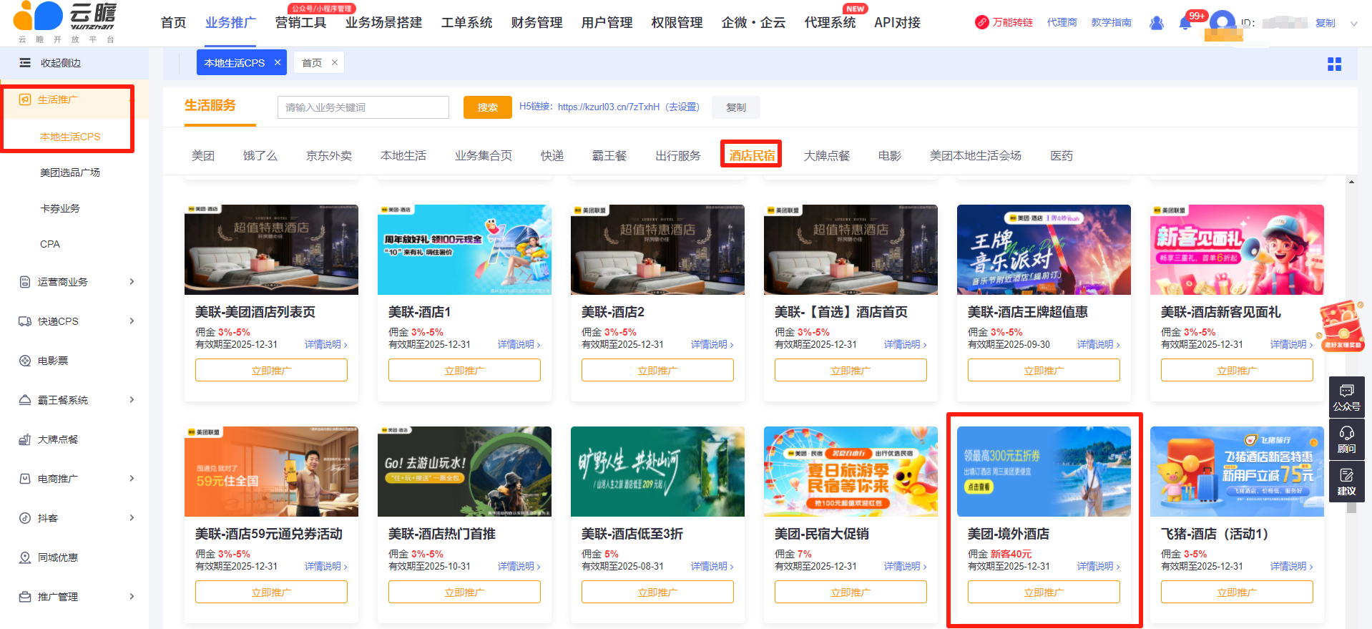Screen dimensions: 1372x629
Task: Click the 推广管理 sidebar icon
Action: click(x=25, y=597)
